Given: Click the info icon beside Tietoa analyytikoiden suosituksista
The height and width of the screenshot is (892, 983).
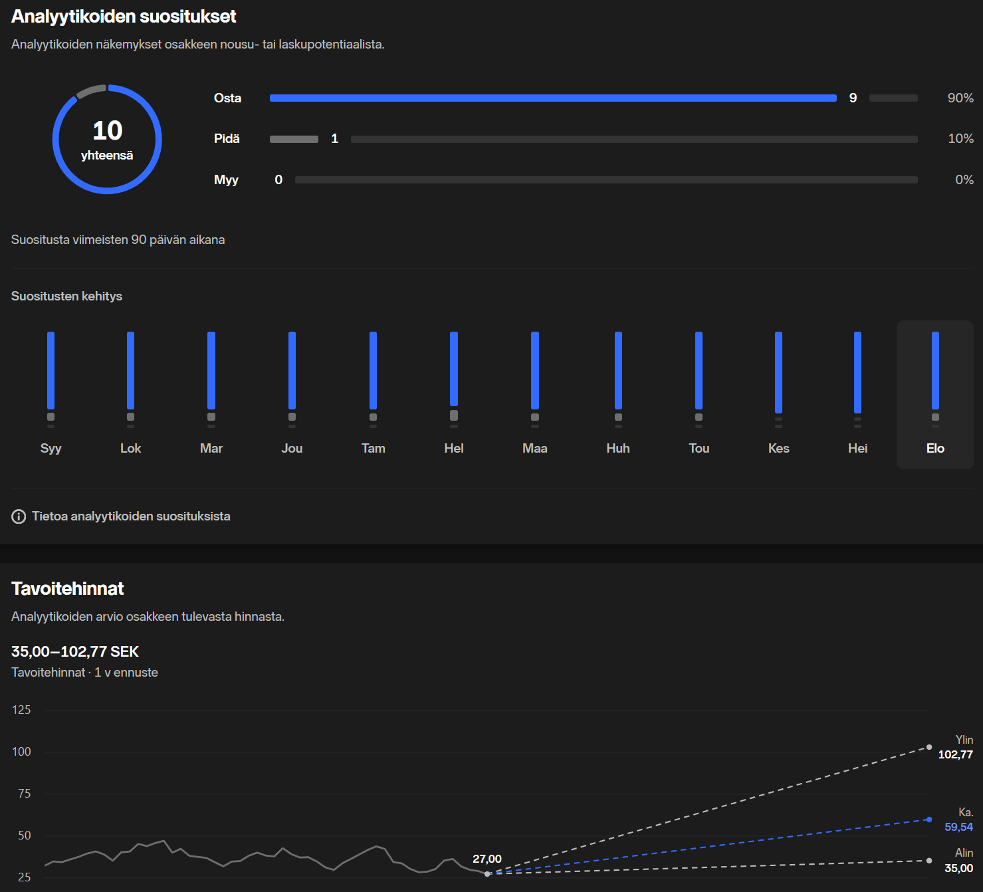Looking at the screenshot, I should pyautogui.click(x=19, y=516).
